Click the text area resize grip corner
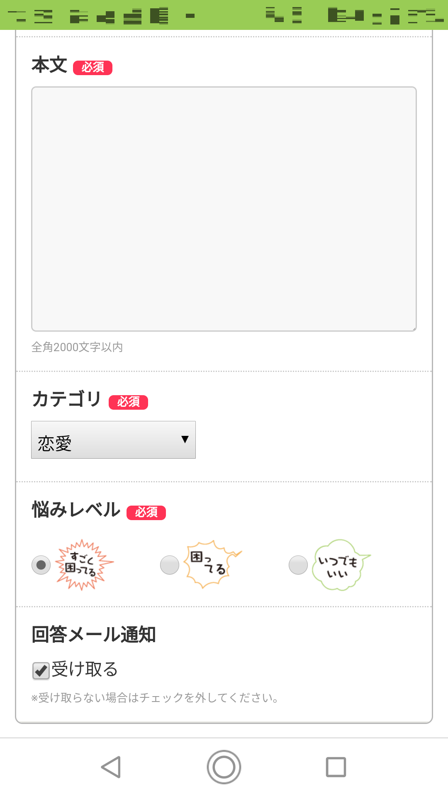Image resolution: width=448 pixels, height=797 pixels. point(414,328)
